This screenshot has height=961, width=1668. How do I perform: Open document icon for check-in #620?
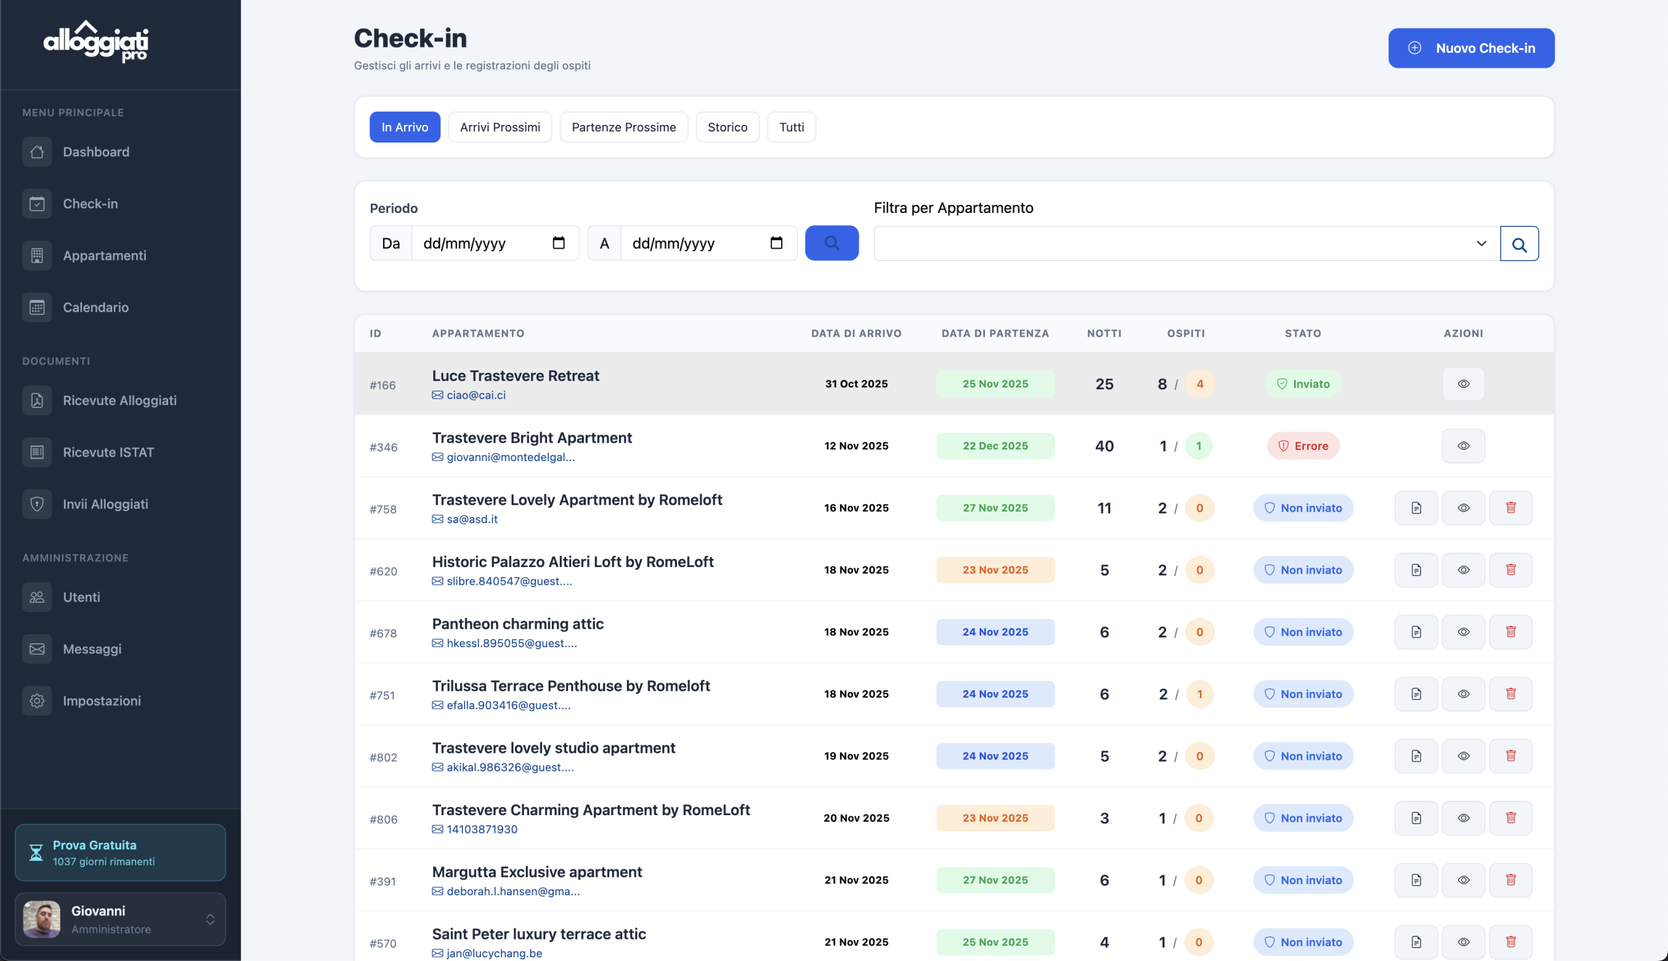tap(1416, 570)
